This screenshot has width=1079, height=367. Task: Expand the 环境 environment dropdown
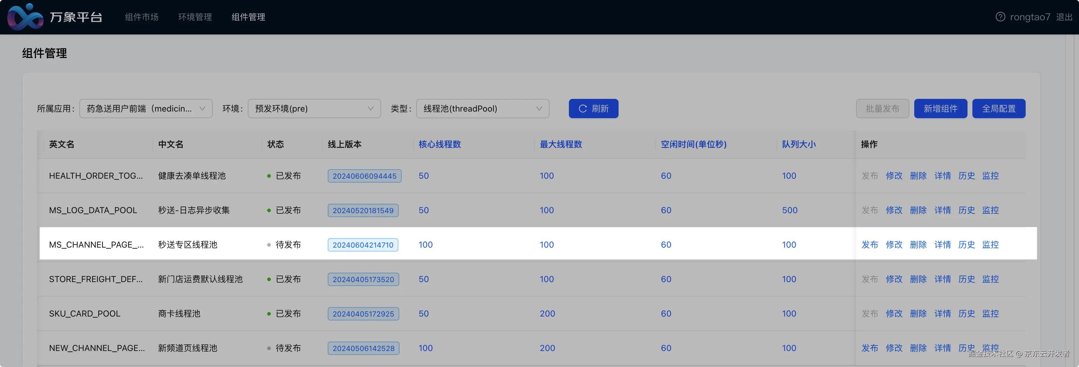click(314, 109)
